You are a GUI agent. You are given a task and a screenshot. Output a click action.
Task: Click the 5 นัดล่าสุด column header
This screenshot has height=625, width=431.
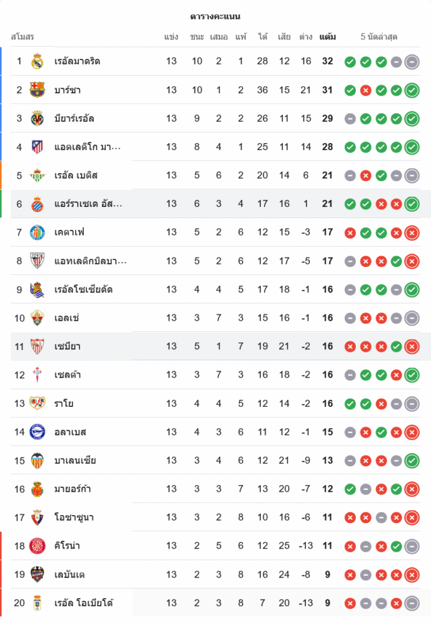click(x=379, y=37)
